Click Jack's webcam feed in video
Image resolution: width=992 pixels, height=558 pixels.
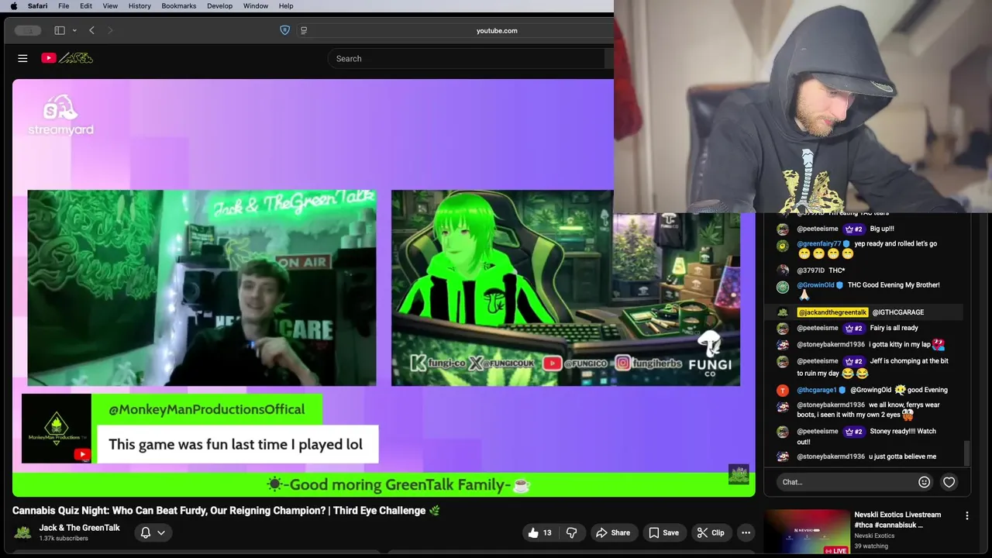pos(201,288)
